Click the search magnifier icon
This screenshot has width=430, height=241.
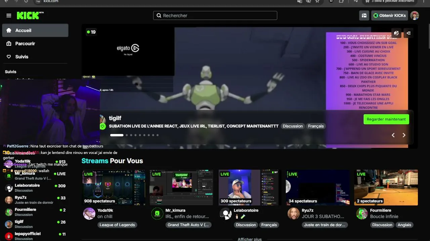point(159,15)
